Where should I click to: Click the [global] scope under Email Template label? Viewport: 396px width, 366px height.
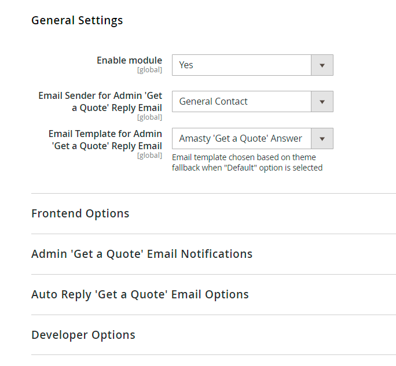149,156
